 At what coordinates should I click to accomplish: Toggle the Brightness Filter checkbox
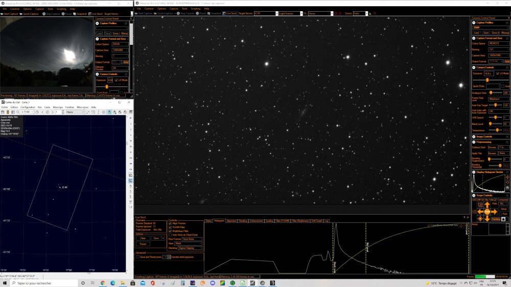click(170, 231)
